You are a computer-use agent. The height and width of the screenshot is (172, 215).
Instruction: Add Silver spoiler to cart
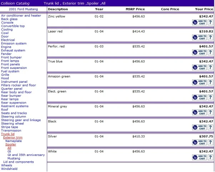point(199,142)
